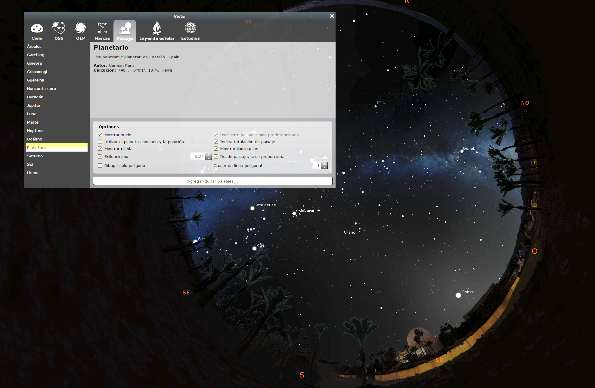Viewport: 595px width, 388px height.
Task: Close the Vista dialog with X
Action: pyautogui.click(x=332, y=16)
